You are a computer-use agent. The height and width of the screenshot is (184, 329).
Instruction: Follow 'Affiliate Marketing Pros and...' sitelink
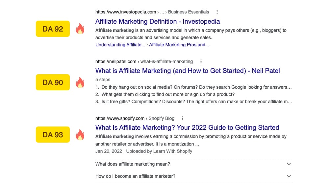click(179, 45)
